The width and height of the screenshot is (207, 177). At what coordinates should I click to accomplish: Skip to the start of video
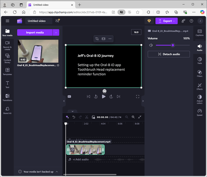coord(89,97)
